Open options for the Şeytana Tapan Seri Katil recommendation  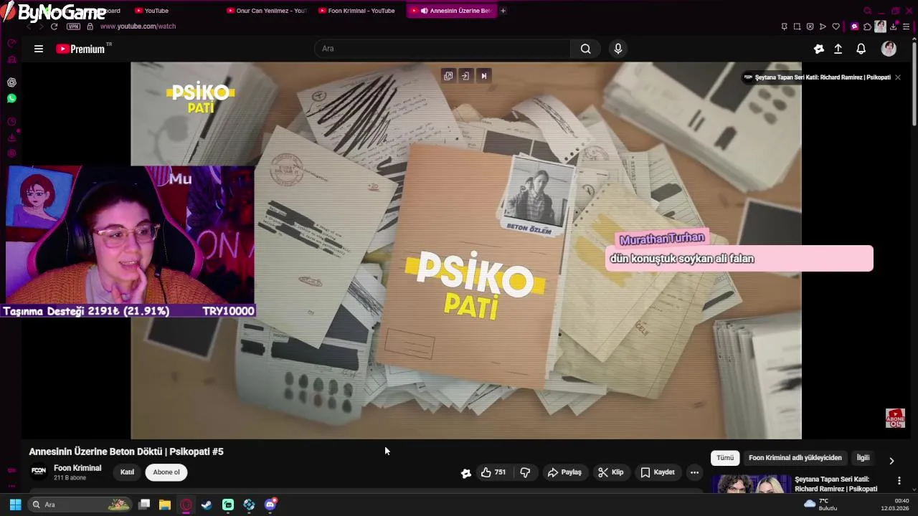click(899, 481)
